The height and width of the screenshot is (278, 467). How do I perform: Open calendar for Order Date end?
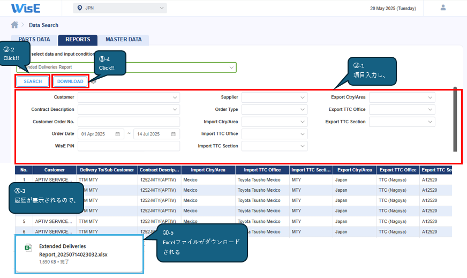[x=173, y=134]
